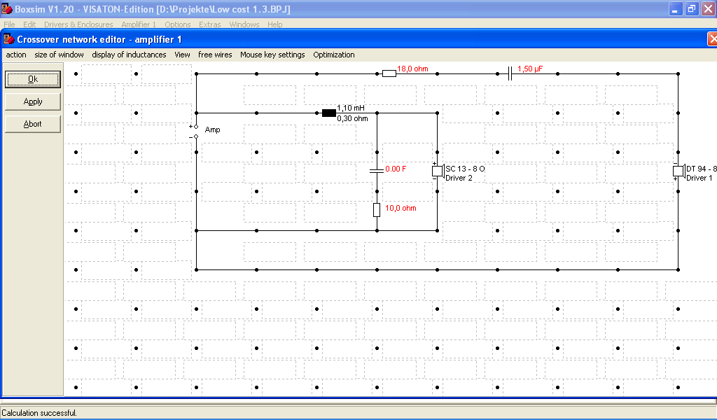Restore down the Boxsim main window
Viewport: 717px width, 420px height.
[x=692, y=9]
